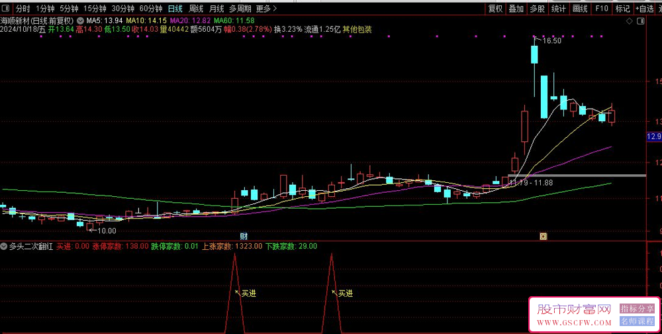
Task: Click the high price 高14.30
Action: [x=89, y=30]
